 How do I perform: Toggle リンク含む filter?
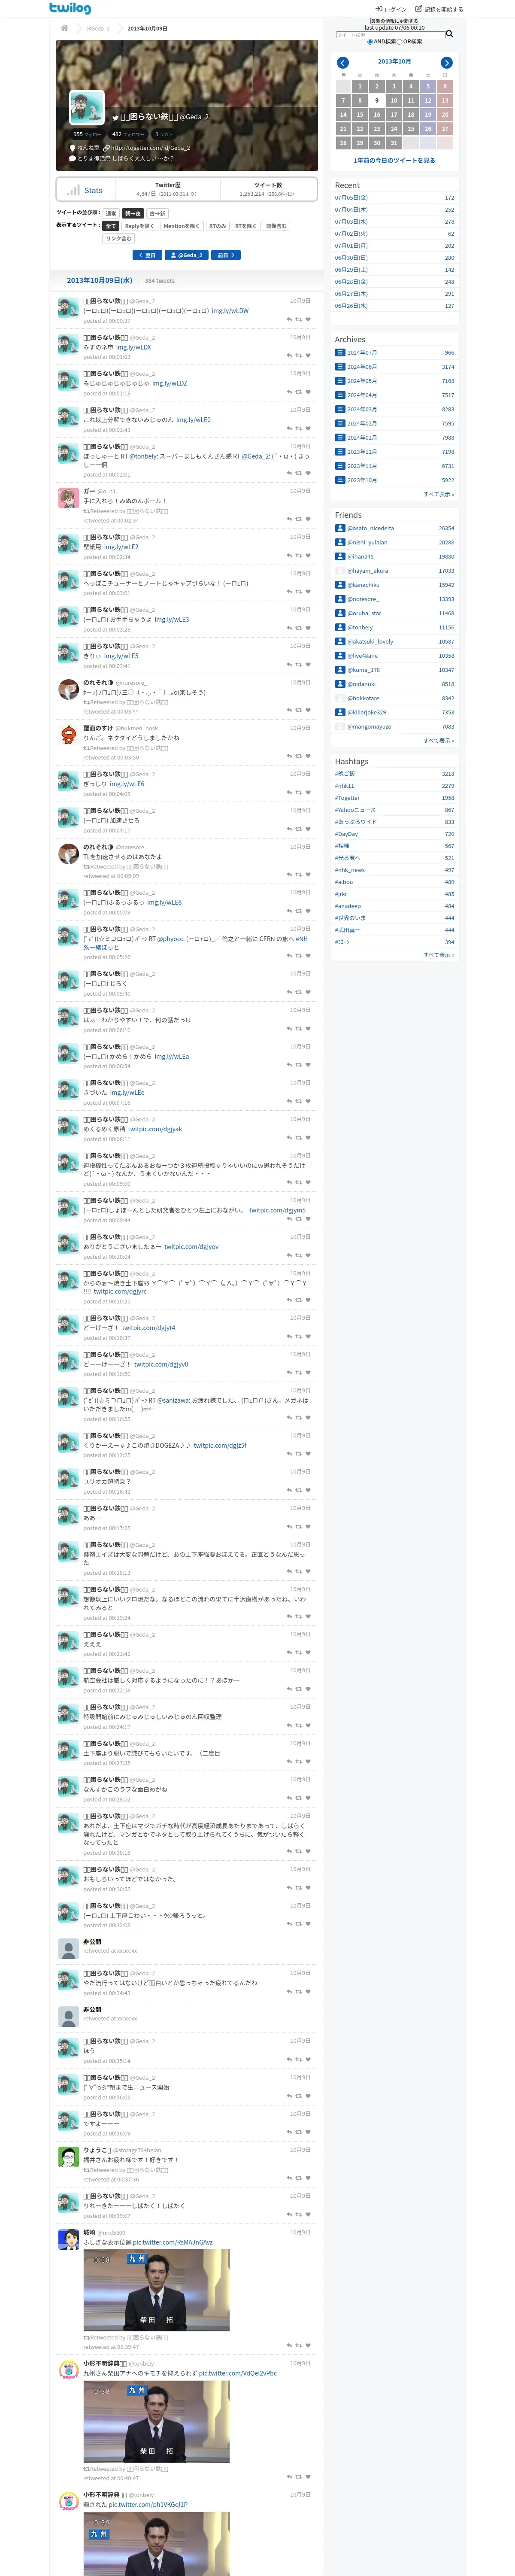pos(118,239)
